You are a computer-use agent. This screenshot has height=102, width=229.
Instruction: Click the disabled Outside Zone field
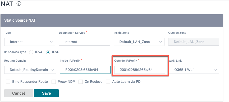point(194,42)
